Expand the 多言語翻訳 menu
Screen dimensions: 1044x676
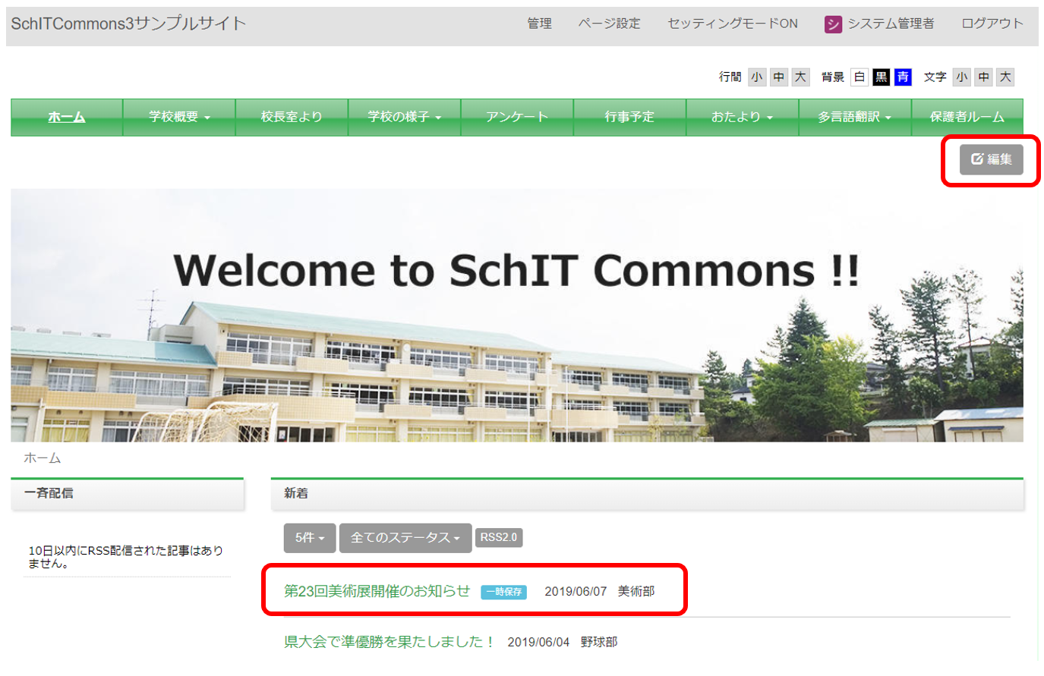(x=854, y=117)
